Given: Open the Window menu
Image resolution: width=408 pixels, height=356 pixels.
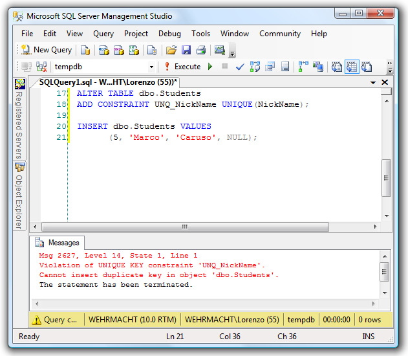Looking at the screenshot, I should [235, 34].
